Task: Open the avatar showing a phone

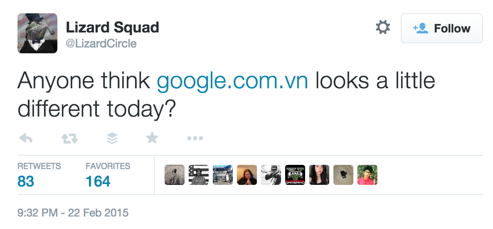Action: click(x=343, y=175)
